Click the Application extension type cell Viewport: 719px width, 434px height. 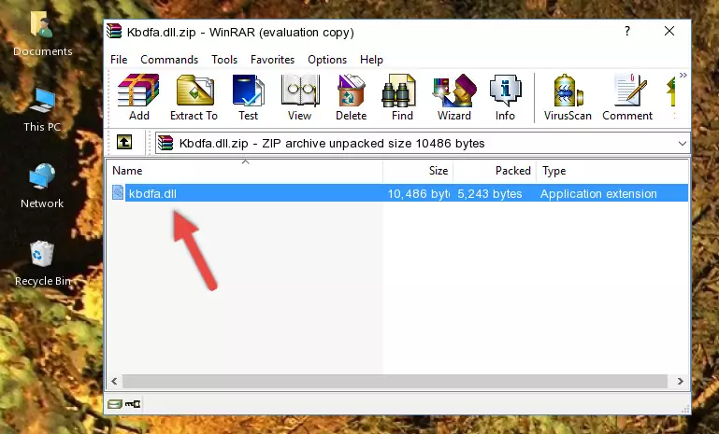pyautogui.click(x=598, y=193)
